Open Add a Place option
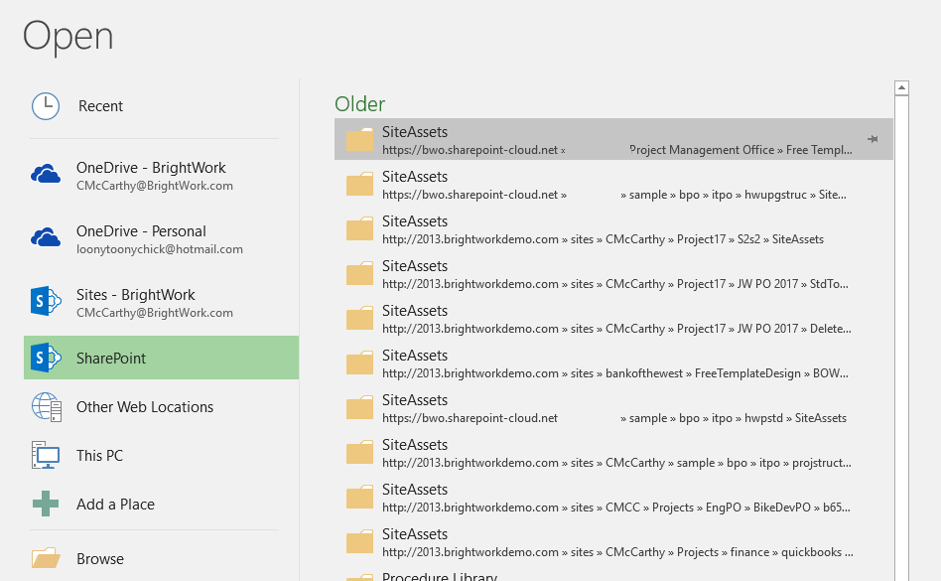941x581 pixels. (x=161, y=505)
